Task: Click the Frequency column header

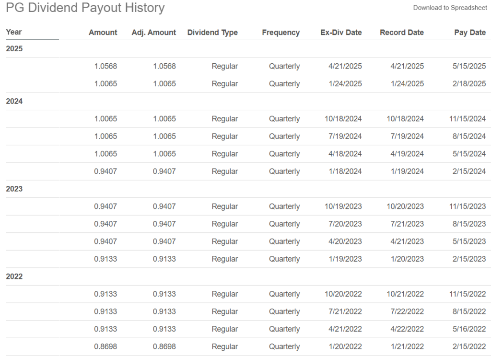Action: tap(281, 33)
